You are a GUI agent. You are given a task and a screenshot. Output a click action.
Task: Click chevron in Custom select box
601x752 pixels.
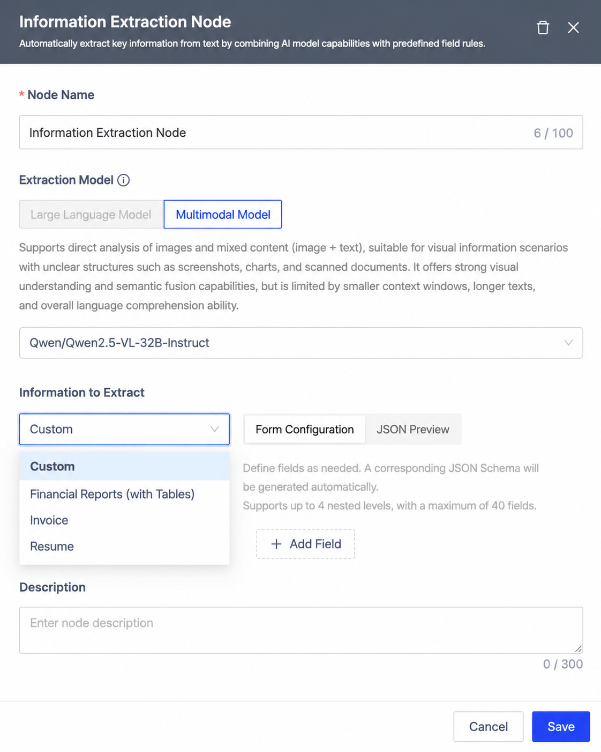point(214,429)
